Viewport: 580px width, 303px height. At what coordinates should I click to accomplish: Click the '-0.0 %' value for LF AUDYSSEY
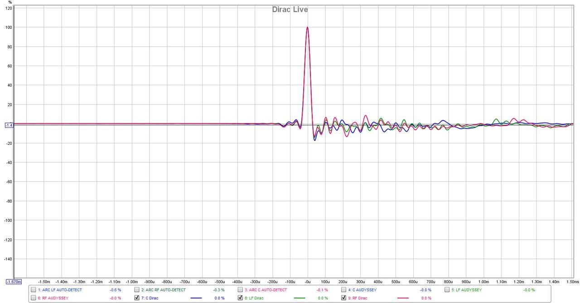[529, 290]
